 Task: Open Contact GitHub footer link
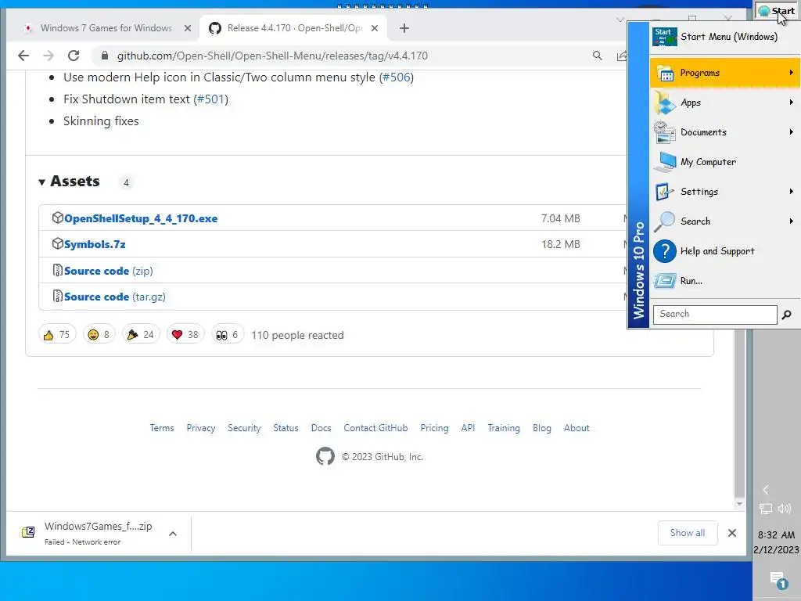(x=375, y=428)
